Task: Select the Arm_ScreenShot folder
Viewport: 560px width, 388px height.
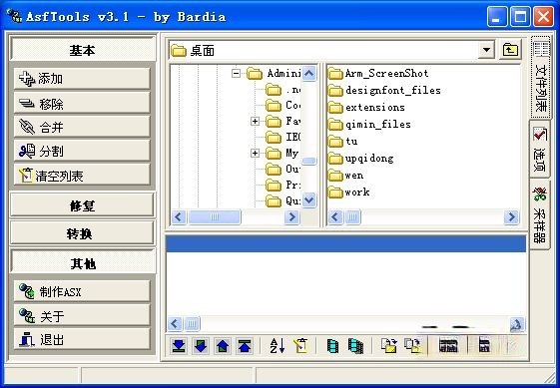Action: point(378,74)
